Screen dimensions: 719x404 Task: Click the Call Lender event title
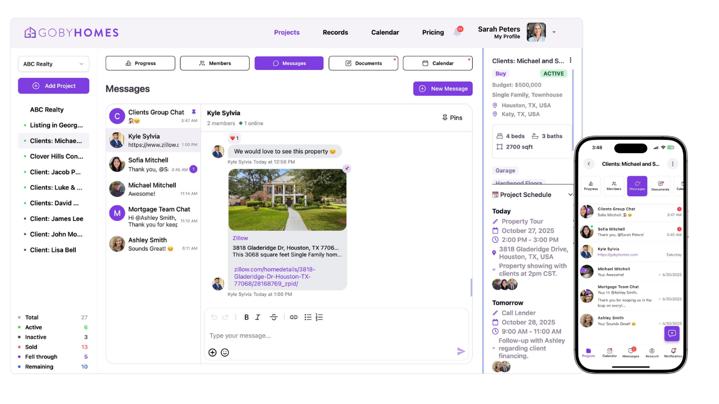(x=518, y=313)
